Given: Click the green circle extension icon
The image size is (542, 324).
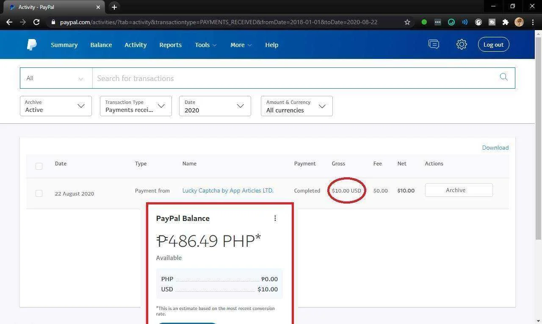Looking at the screenshot, I should coord(424,22).
